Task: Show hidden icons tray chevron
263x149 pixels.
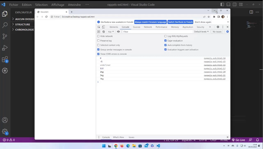Action: 224,146
